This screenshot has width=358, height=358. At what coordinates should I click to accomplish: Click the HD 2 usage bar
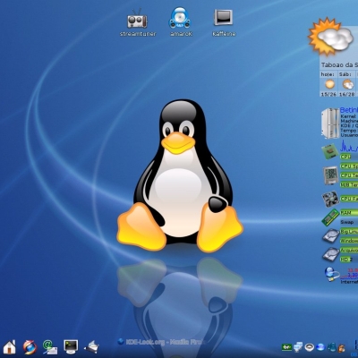click(349, 260)
